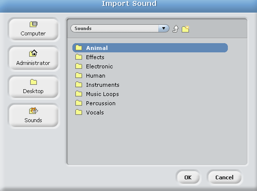The height and width of the screenshot is (191, 257).
Task: Select the Instruments folder
Action: tap(150, 85)
